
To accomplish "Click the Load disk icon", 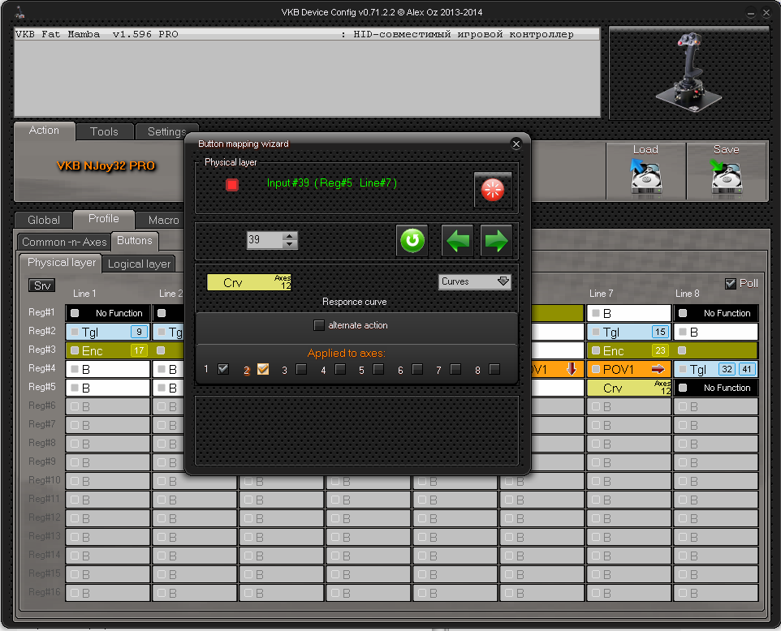I will (646, 177).
